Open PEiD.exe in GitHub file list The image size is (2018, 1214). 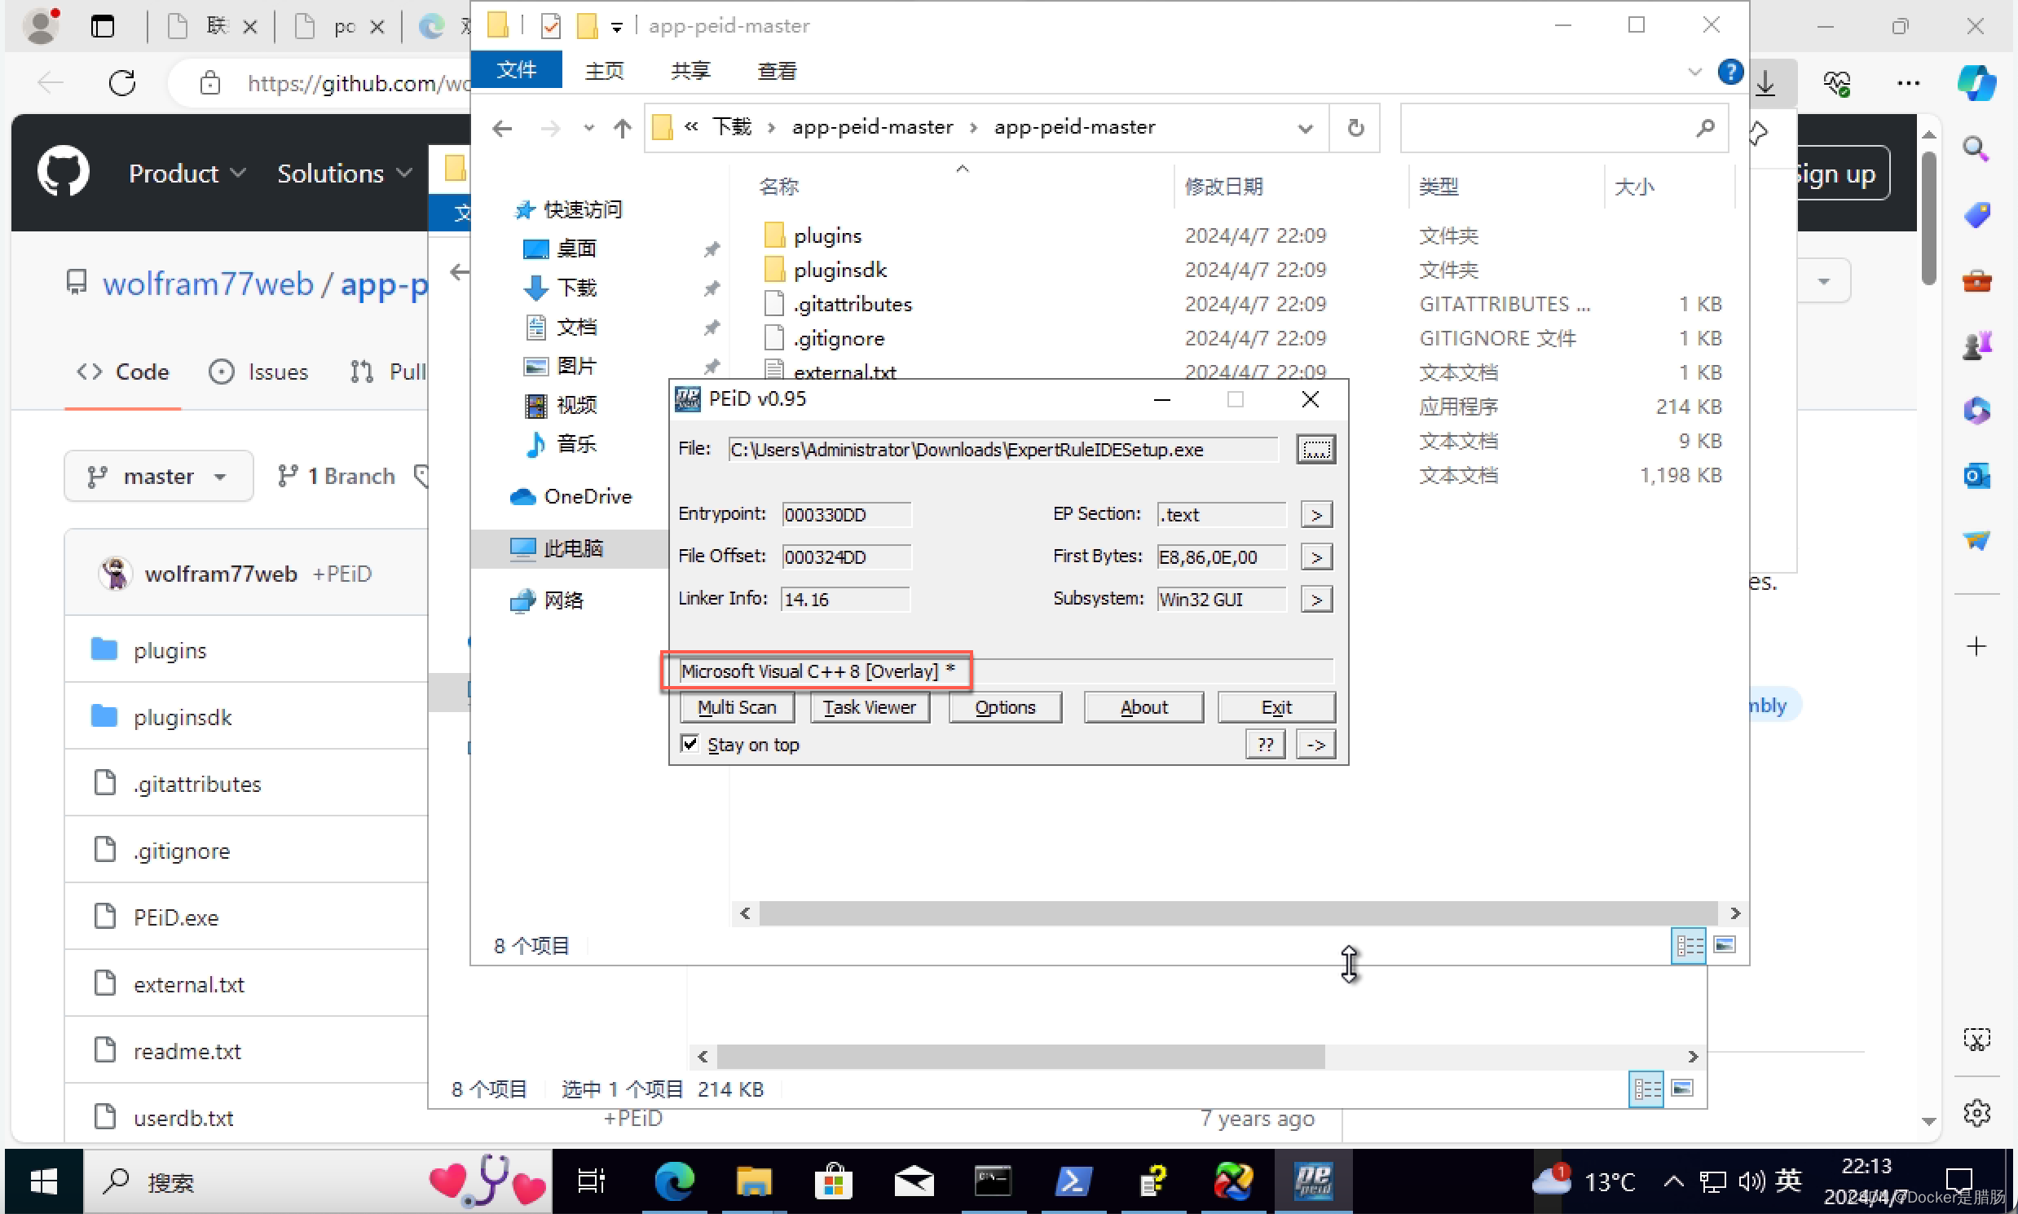[176, 918]
